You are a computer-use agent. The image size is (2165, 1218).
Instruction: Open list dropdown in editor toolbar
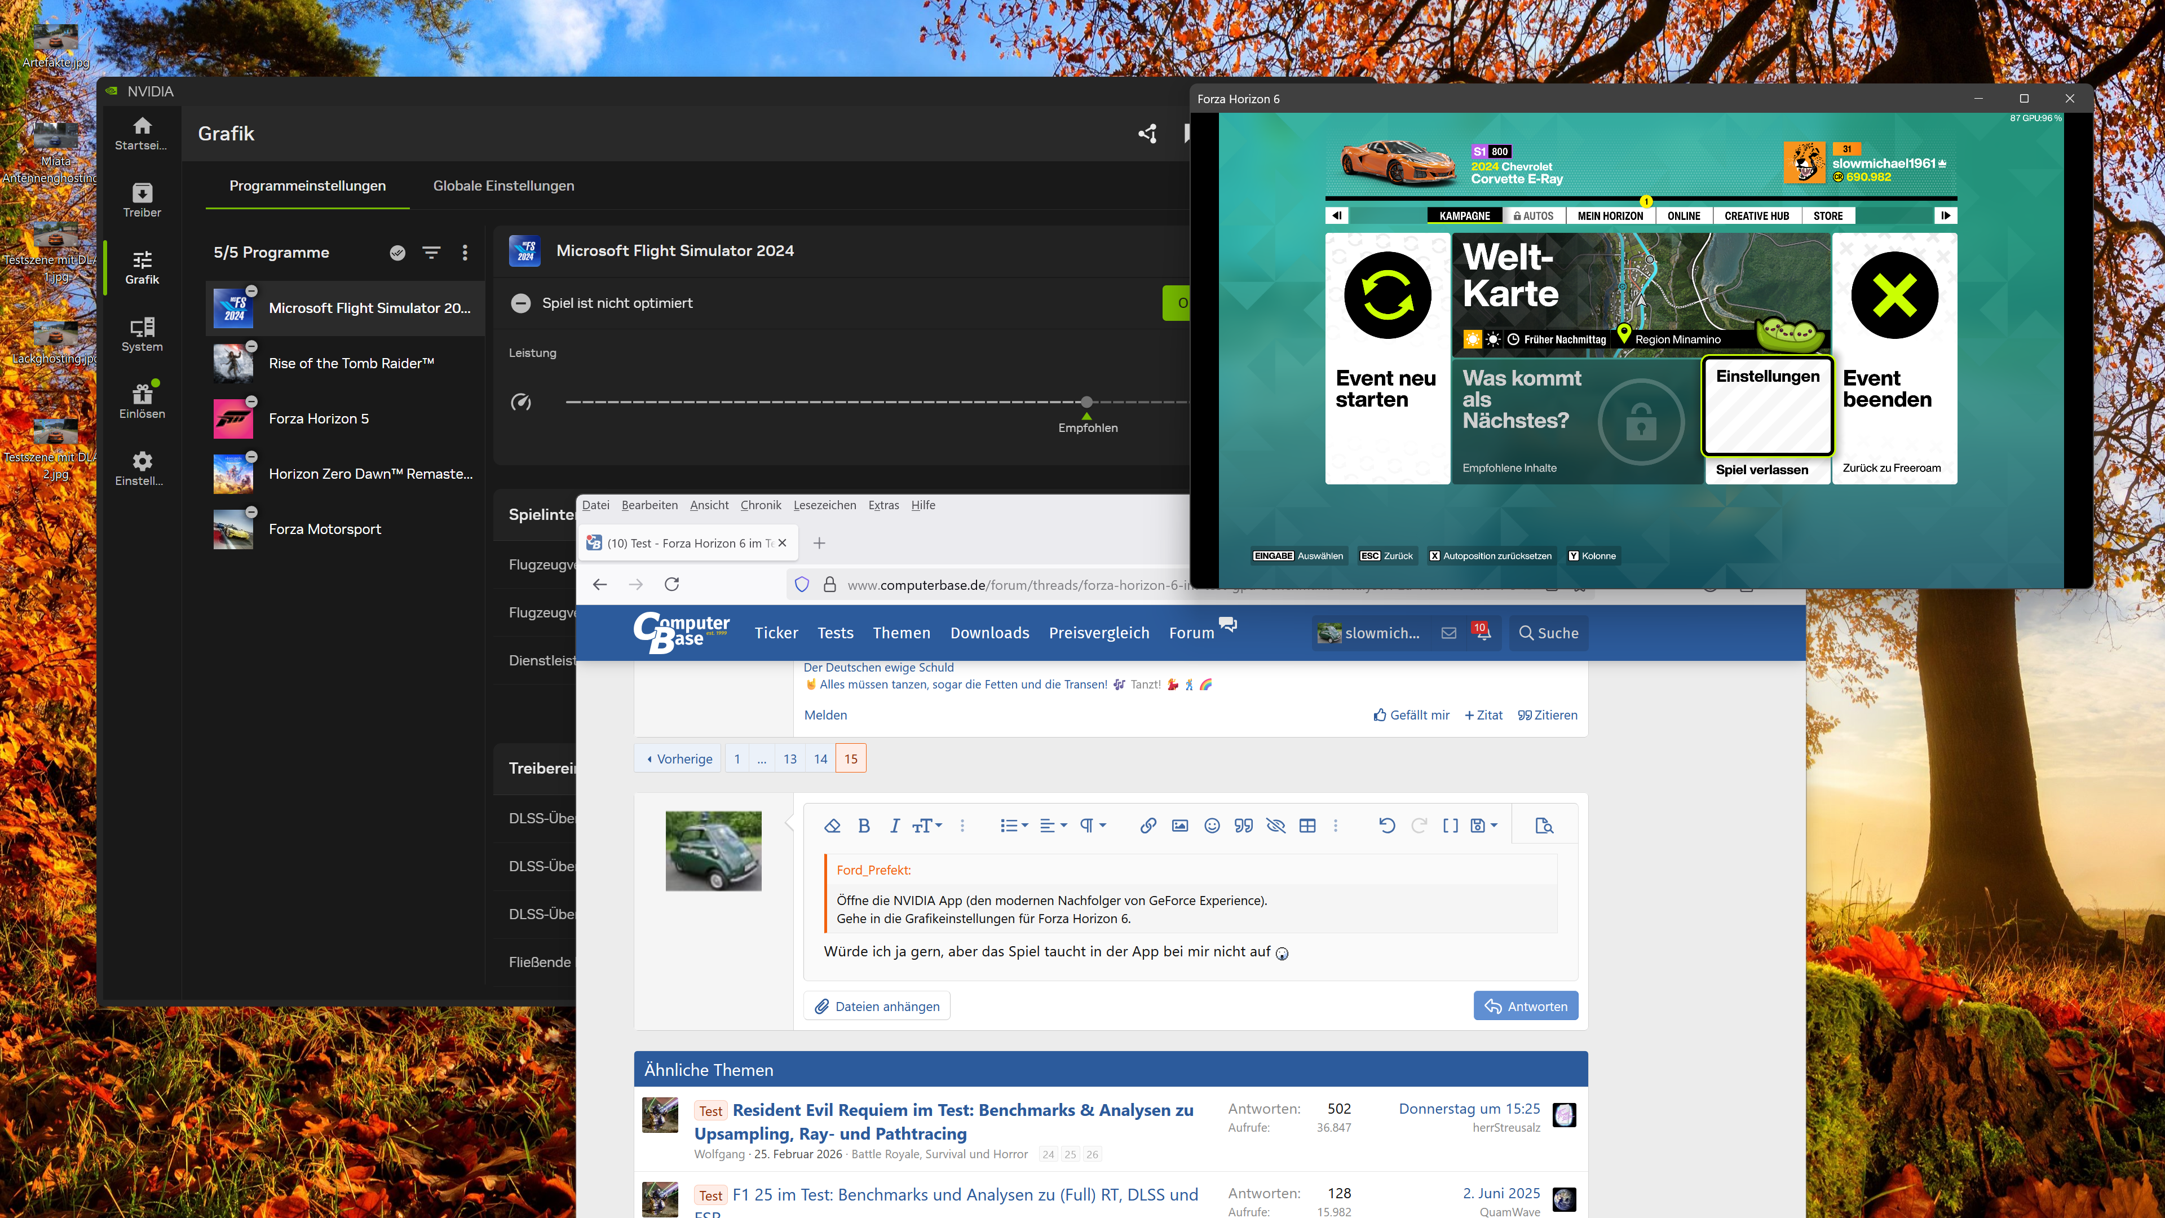(1014, 826)
